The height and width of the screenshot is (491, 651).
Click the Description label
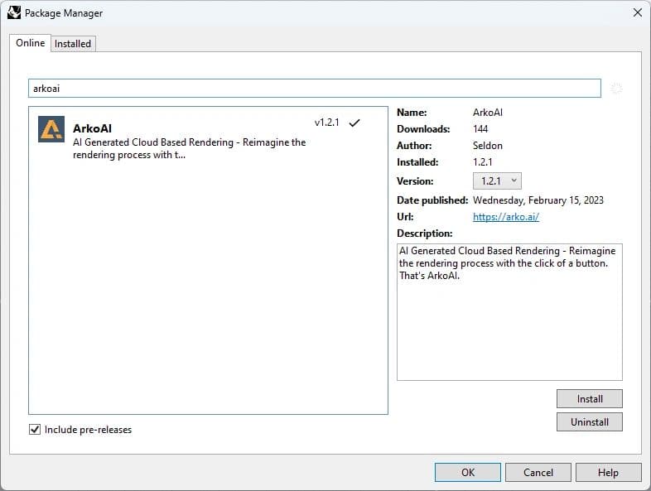coord(424,233)
